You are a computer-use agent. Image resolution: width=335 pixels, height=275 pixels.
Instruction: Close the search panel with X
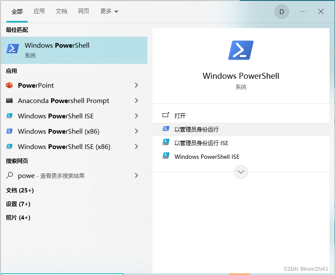tap(321, 11)
